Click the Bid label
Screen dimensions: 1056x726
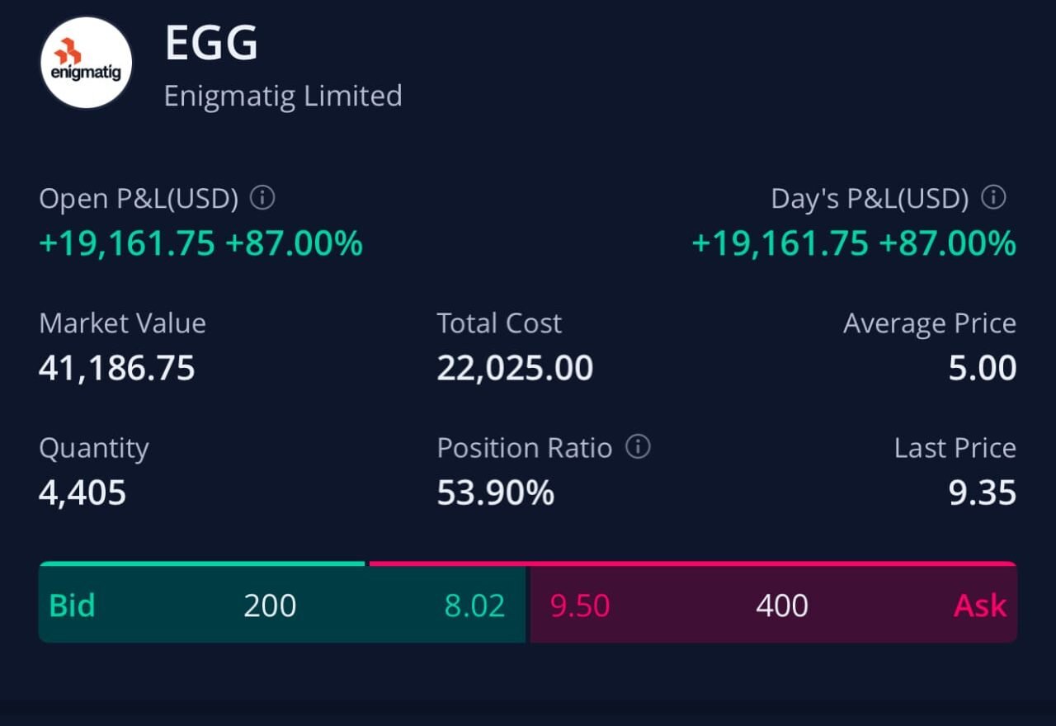[x=73, y=606]
